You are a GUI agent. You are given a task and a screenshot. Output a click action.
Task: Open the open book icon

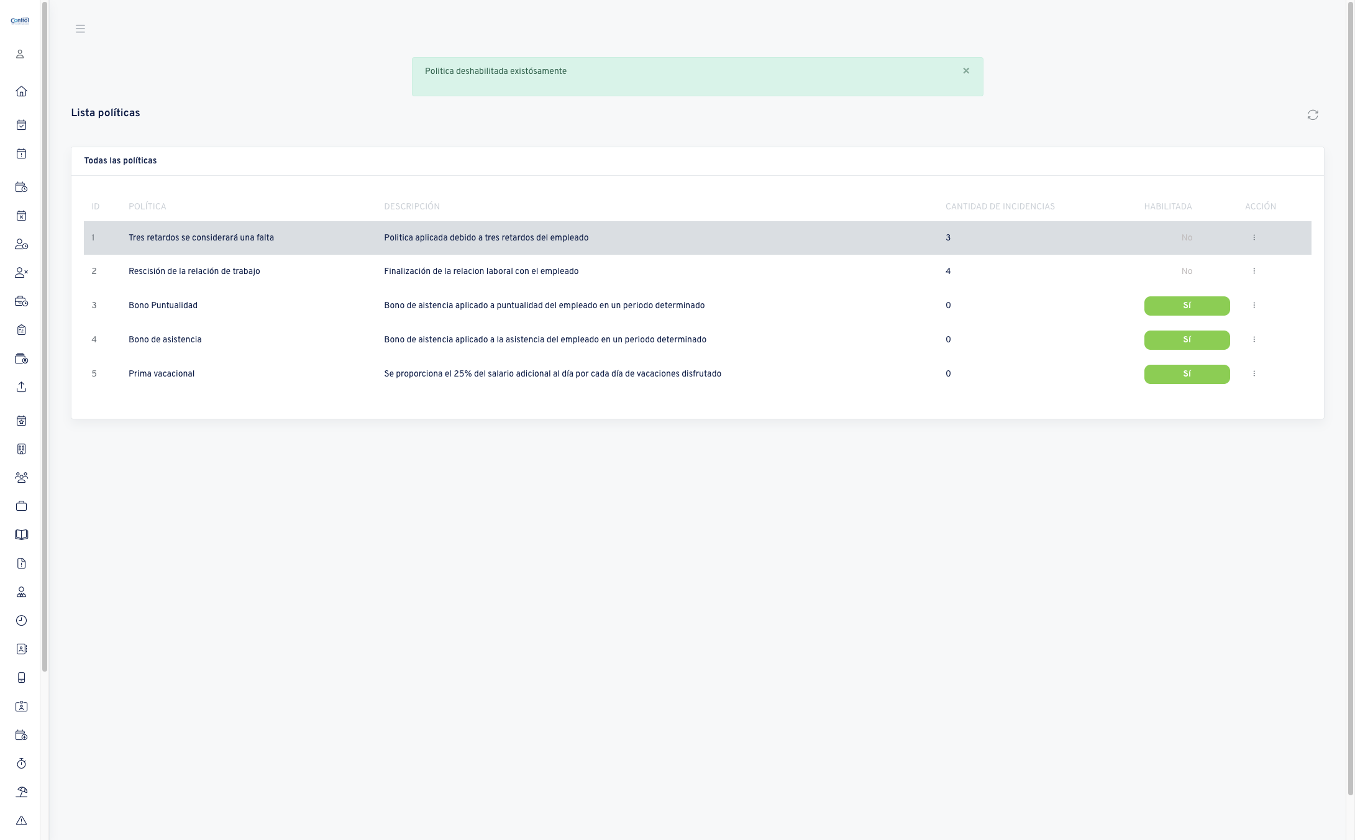pos(21,535)
